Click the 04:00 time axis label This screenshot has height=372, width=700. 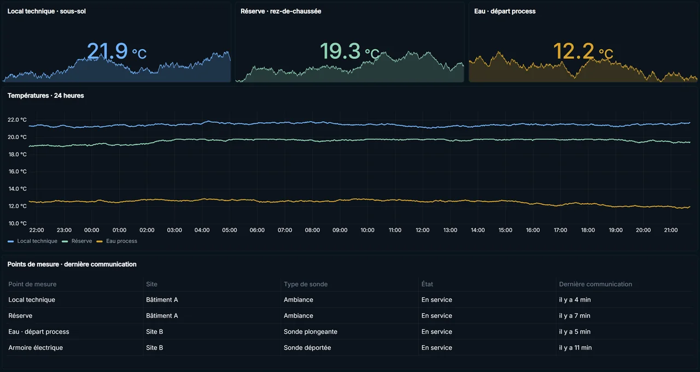pos(202,231)
